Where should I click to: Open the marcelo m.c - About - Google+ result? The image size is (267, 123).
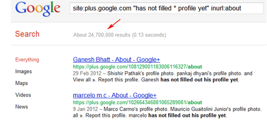click(x=114, y=95)
